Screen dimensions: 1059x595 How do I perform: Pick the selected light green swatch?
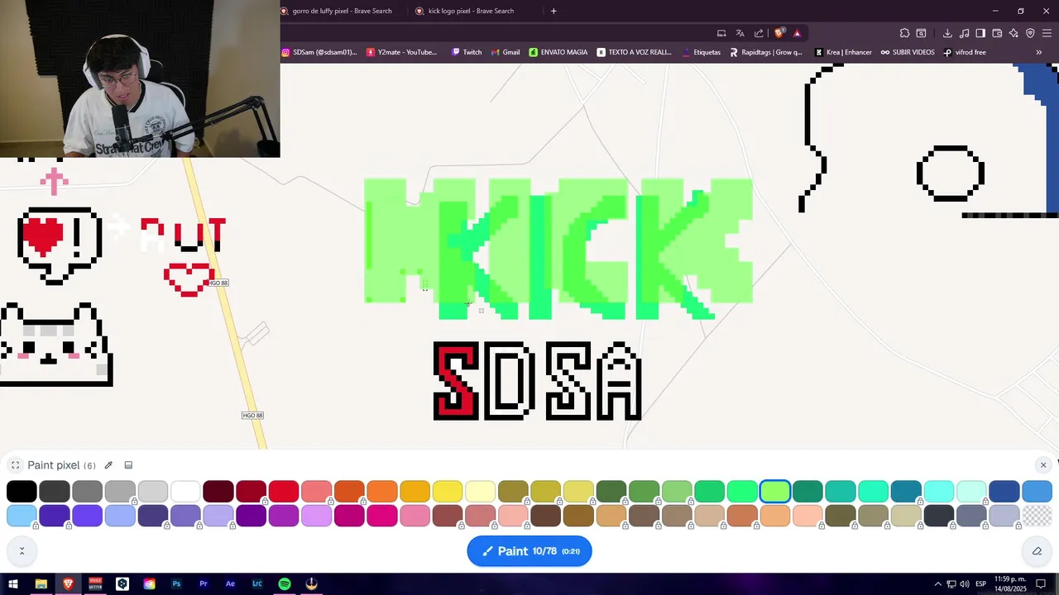pos(775,492)
